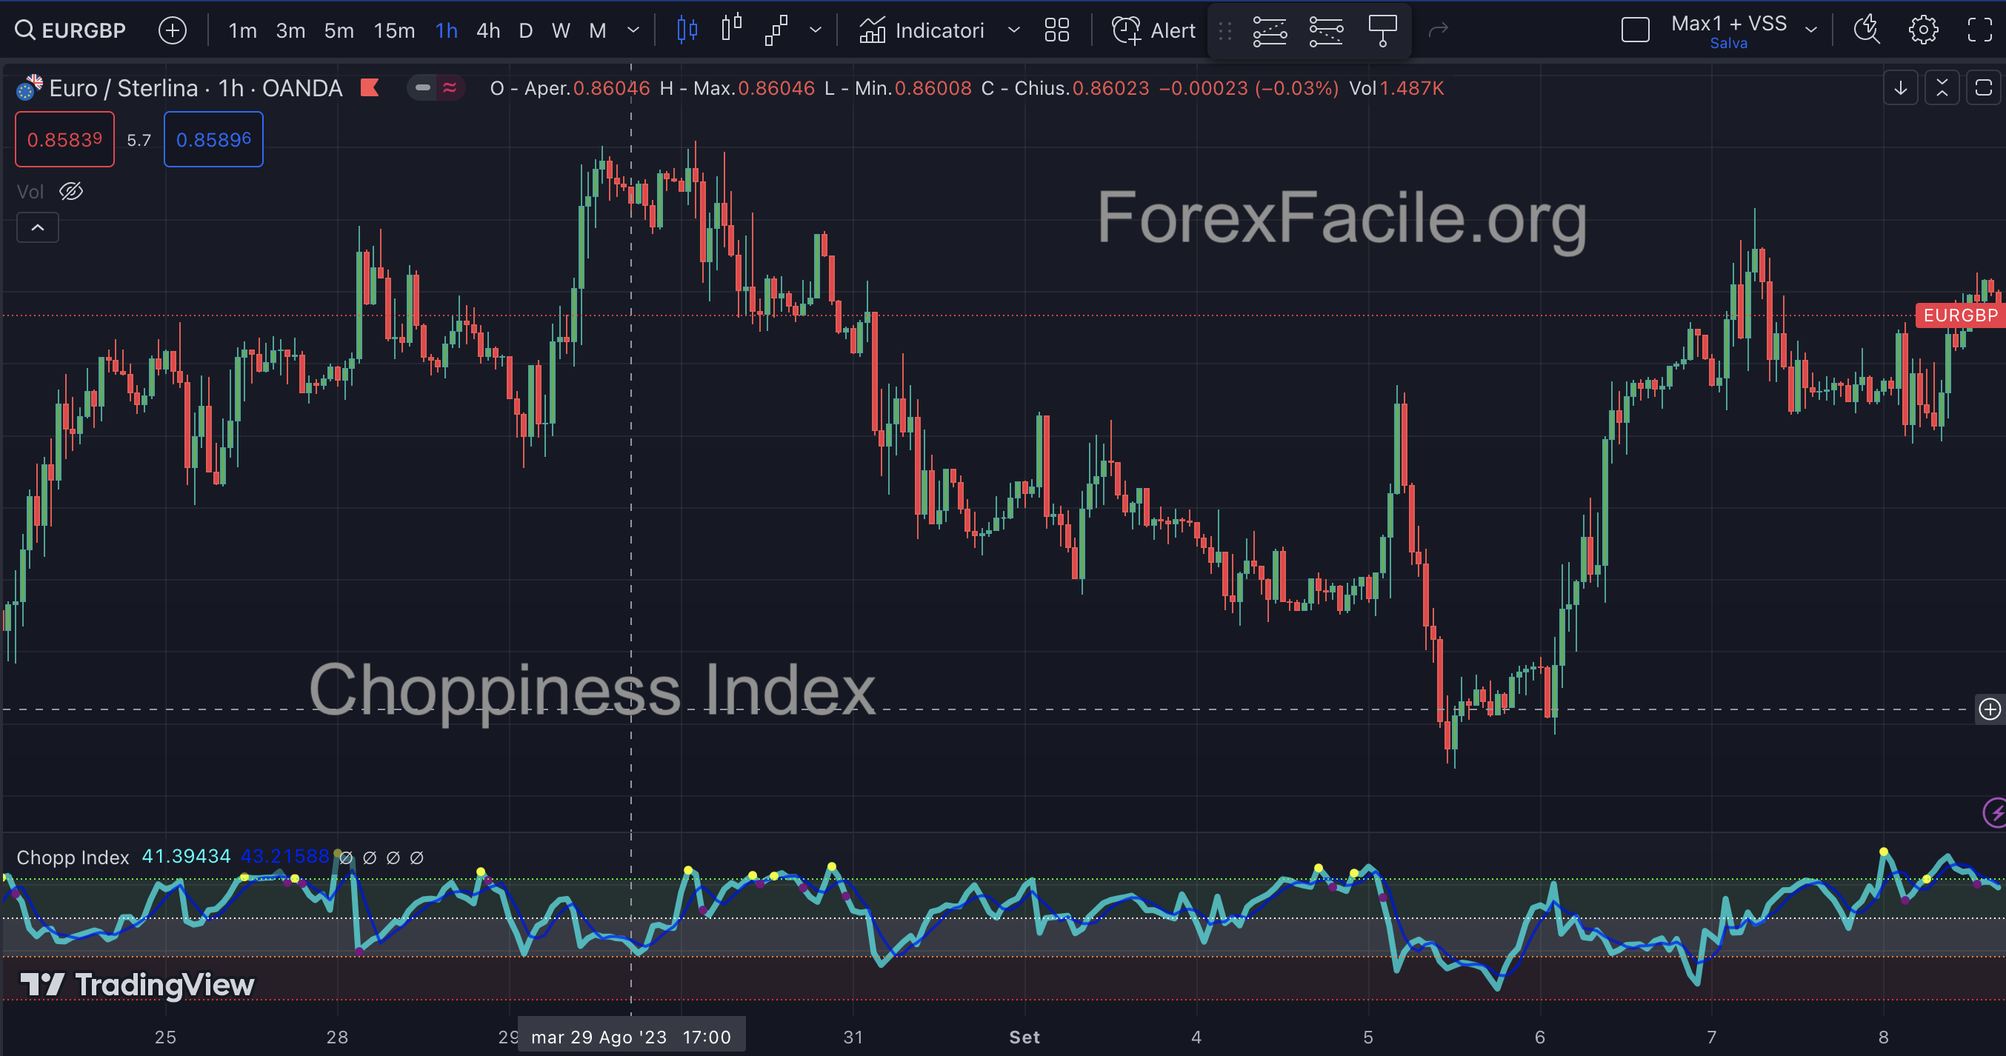The height and width of the screenshot is (1056, 2006).
Task: Select the lower parallel channel drawing tool
Action: coord(1325,30)
